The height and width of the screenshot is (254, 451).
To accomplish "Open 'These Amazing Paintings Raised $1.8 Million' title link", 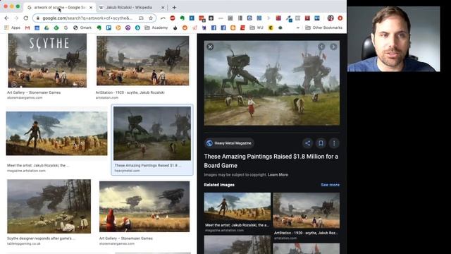I will [x=271, y=161].
